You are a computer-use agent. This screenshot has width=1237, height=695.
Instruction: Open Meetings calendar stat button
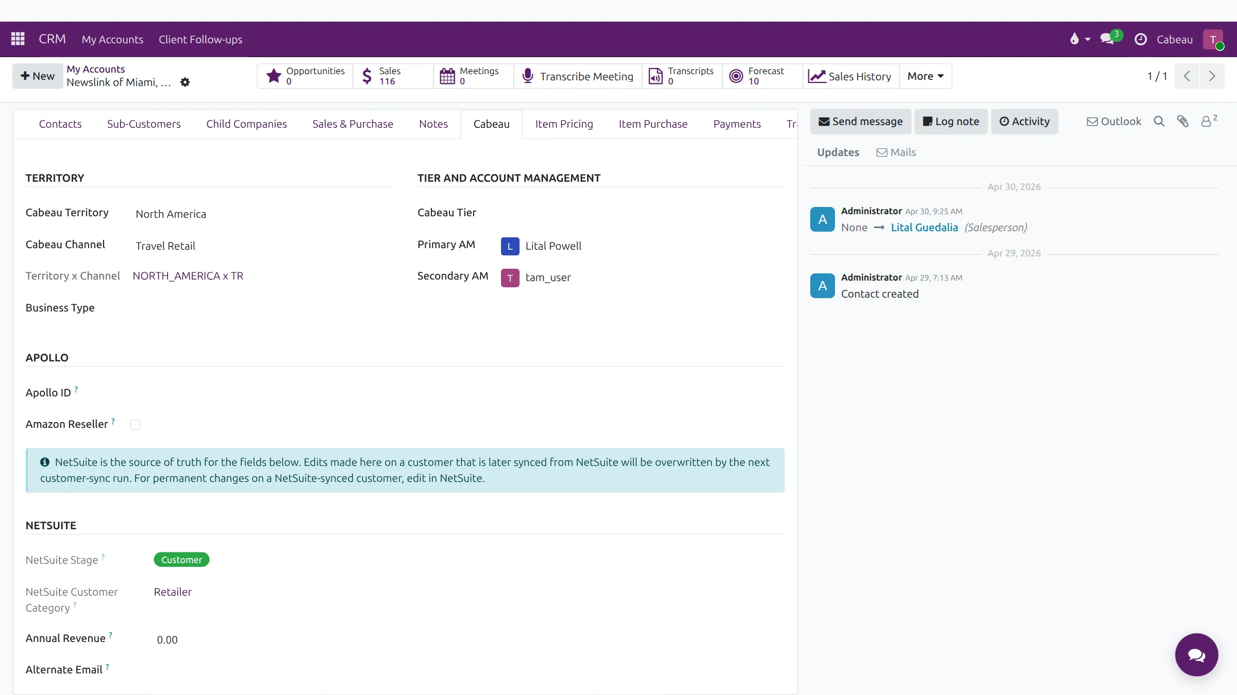[474, 76]
